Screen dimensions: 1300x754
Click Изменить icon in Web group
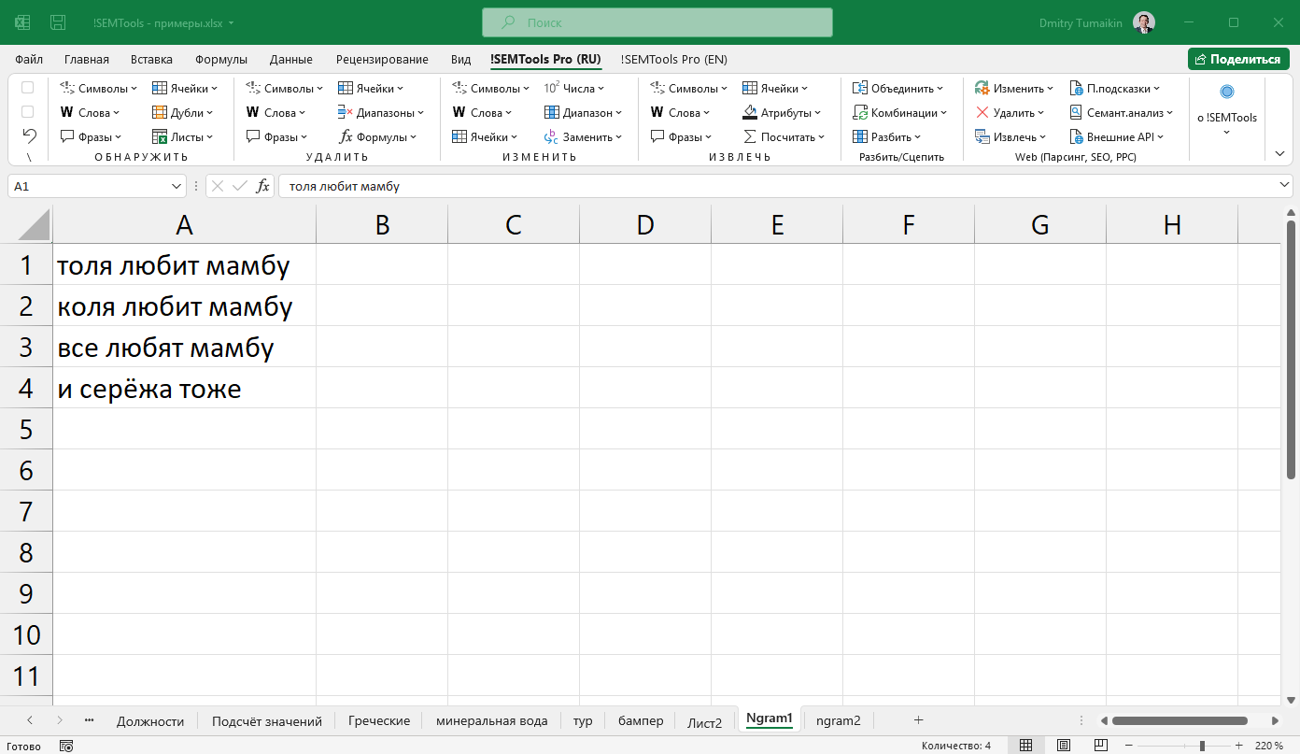(982, 89)
